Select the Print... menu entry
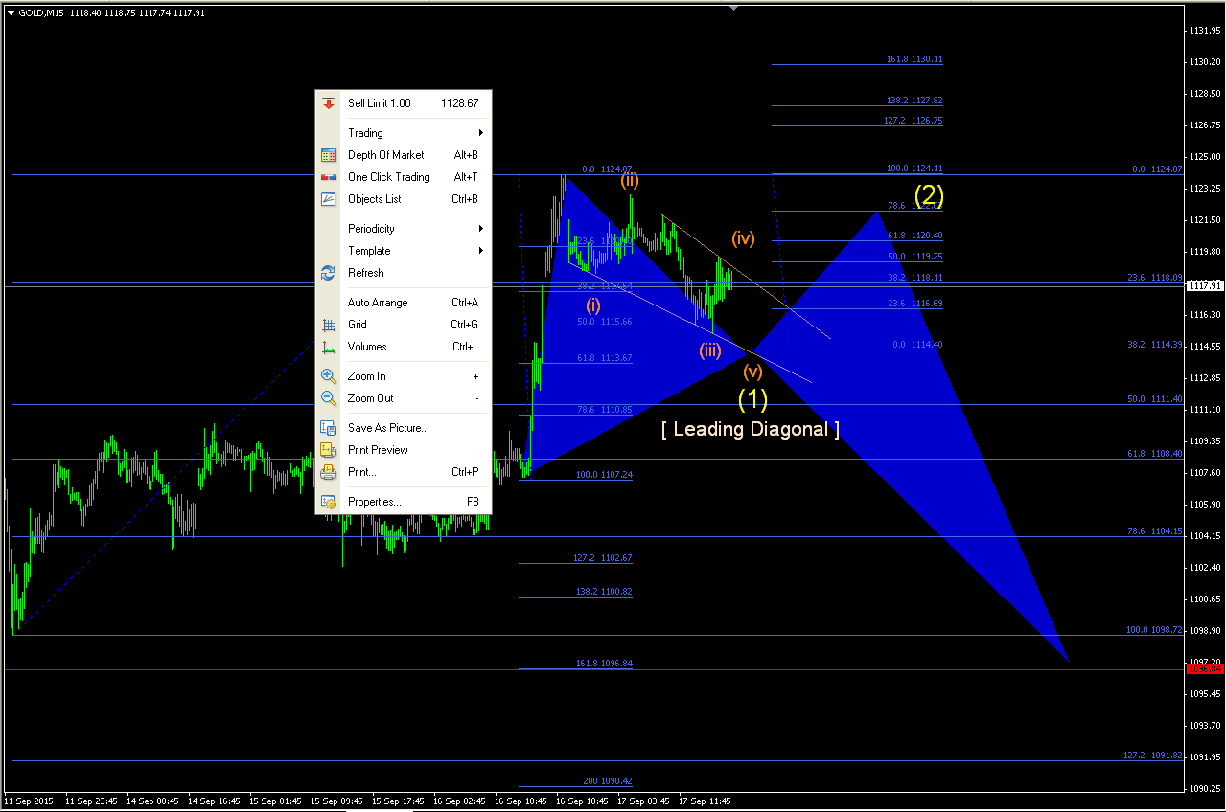 403,472
